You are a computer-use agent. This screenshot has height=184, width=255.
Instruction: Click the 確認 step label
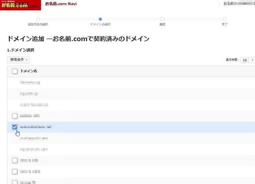pos(162,25)
